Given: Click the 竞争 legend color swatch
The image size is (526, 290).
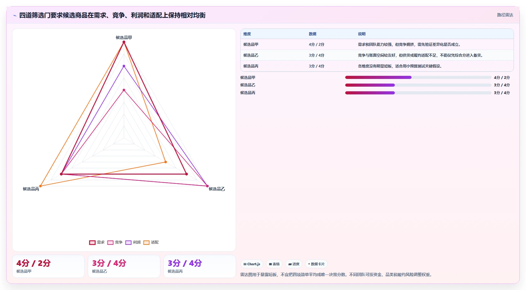Looking at the screenshot, I should coord(110,243).
